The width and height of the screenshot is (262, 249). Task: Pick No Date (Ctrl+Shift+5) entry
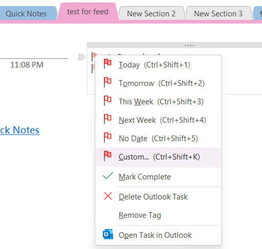tap(158, 139)
